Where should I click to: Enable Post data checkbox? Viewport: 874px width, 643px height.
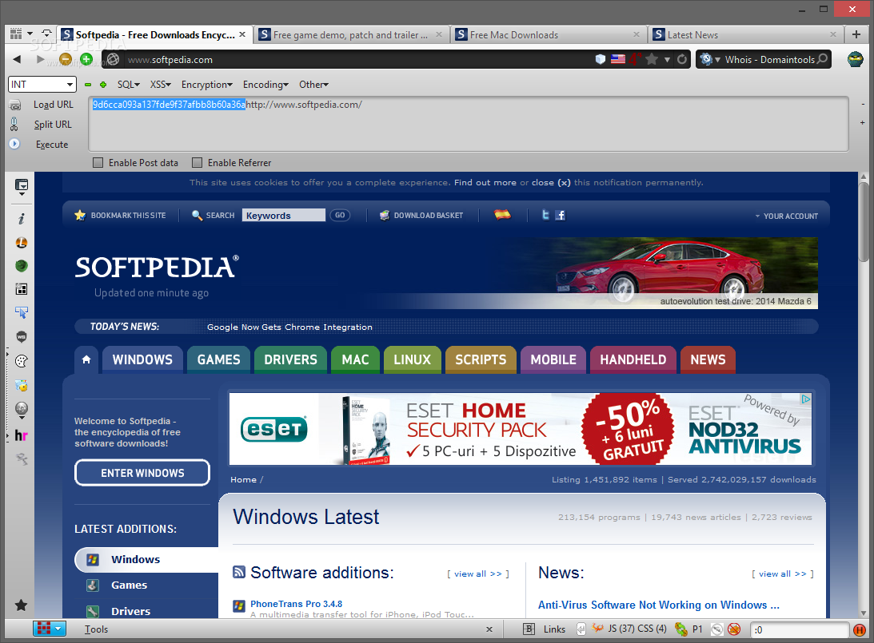point(98,163)
